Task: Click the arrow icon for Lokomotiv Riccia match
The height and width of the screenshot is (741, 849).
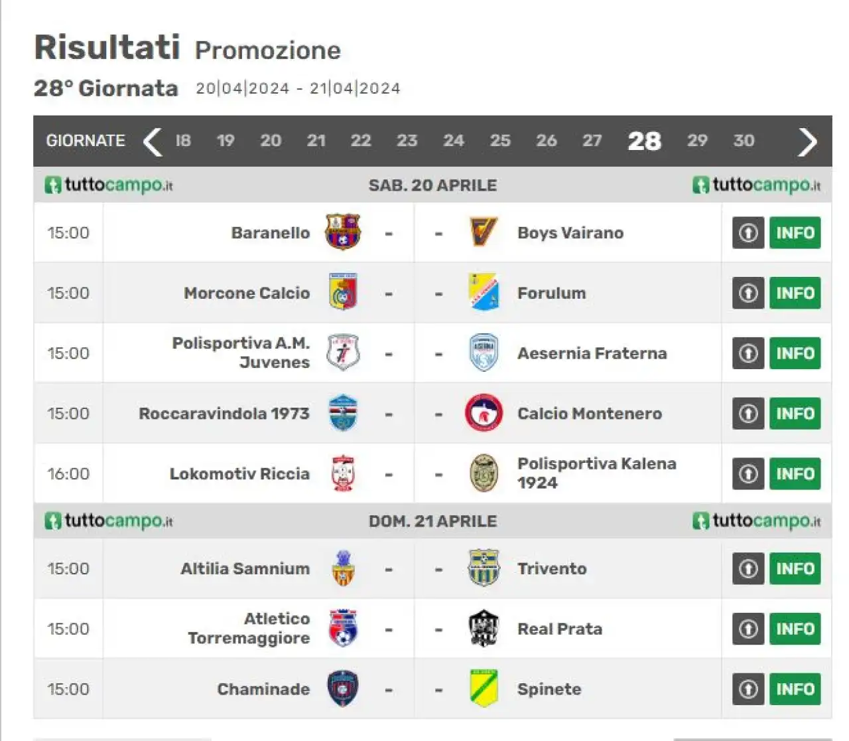Action: tap(748, 473)
